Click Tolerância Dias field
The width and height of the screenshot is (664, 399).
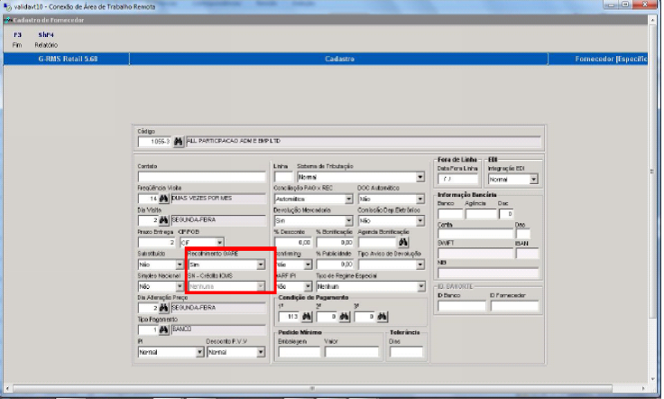pyautogui.click(x=406, y=352)
